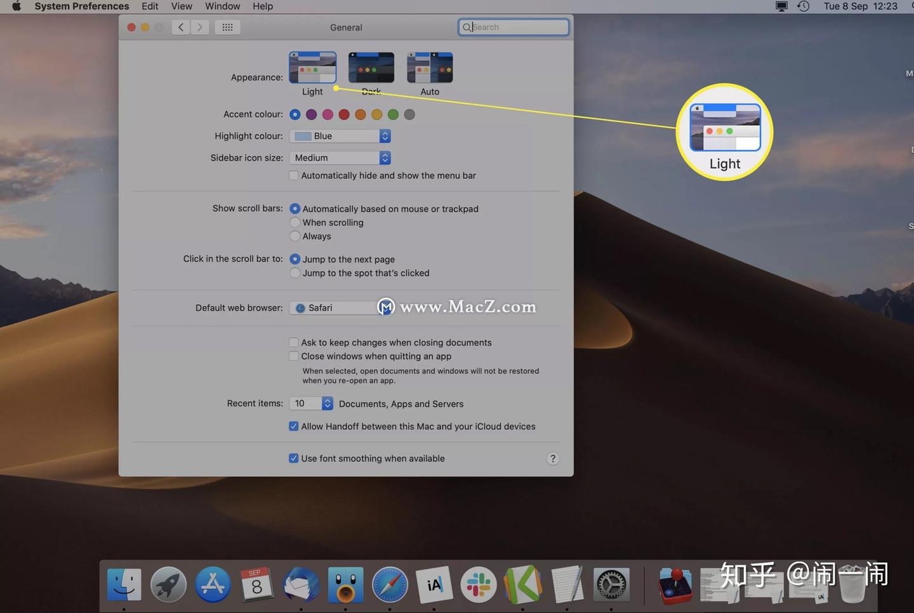Click the AirPlay display menu bar icon
The height and width of the screenshot is (613, 914).
tap(782, 6)
